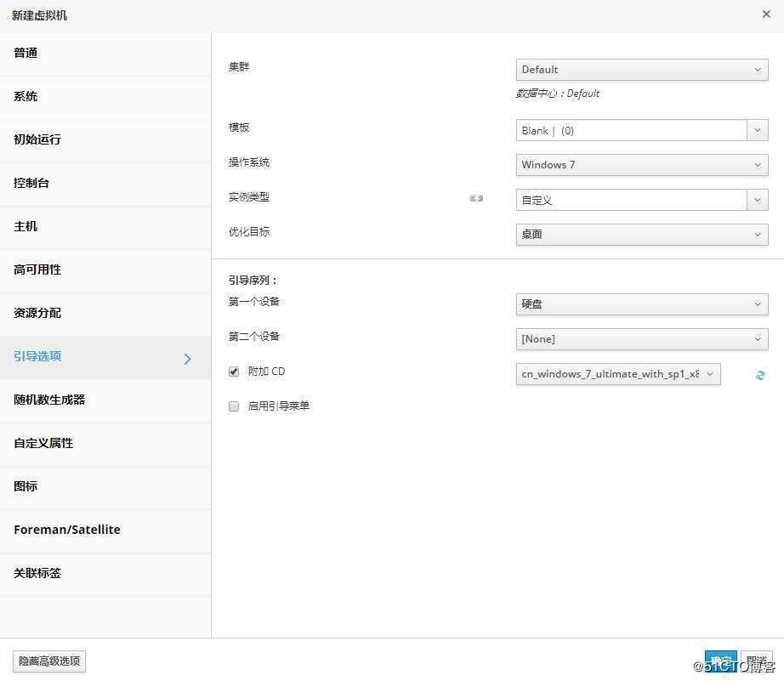This screenshot has width=784, height=681.
Task: Open the 第二个设备 [None] dropdown
Action: (x=642, y=339)
